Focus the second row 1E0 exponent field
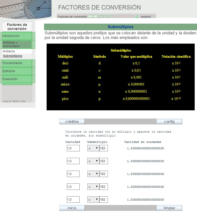Viewport: 197px width, 215px height. pyautogui.click(x=103, y=161)
